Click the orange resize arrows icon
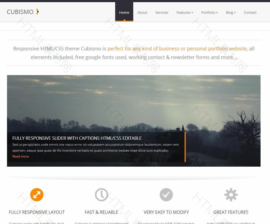The image size is (270, 224). pyautogui.click(x=37, y=195)
